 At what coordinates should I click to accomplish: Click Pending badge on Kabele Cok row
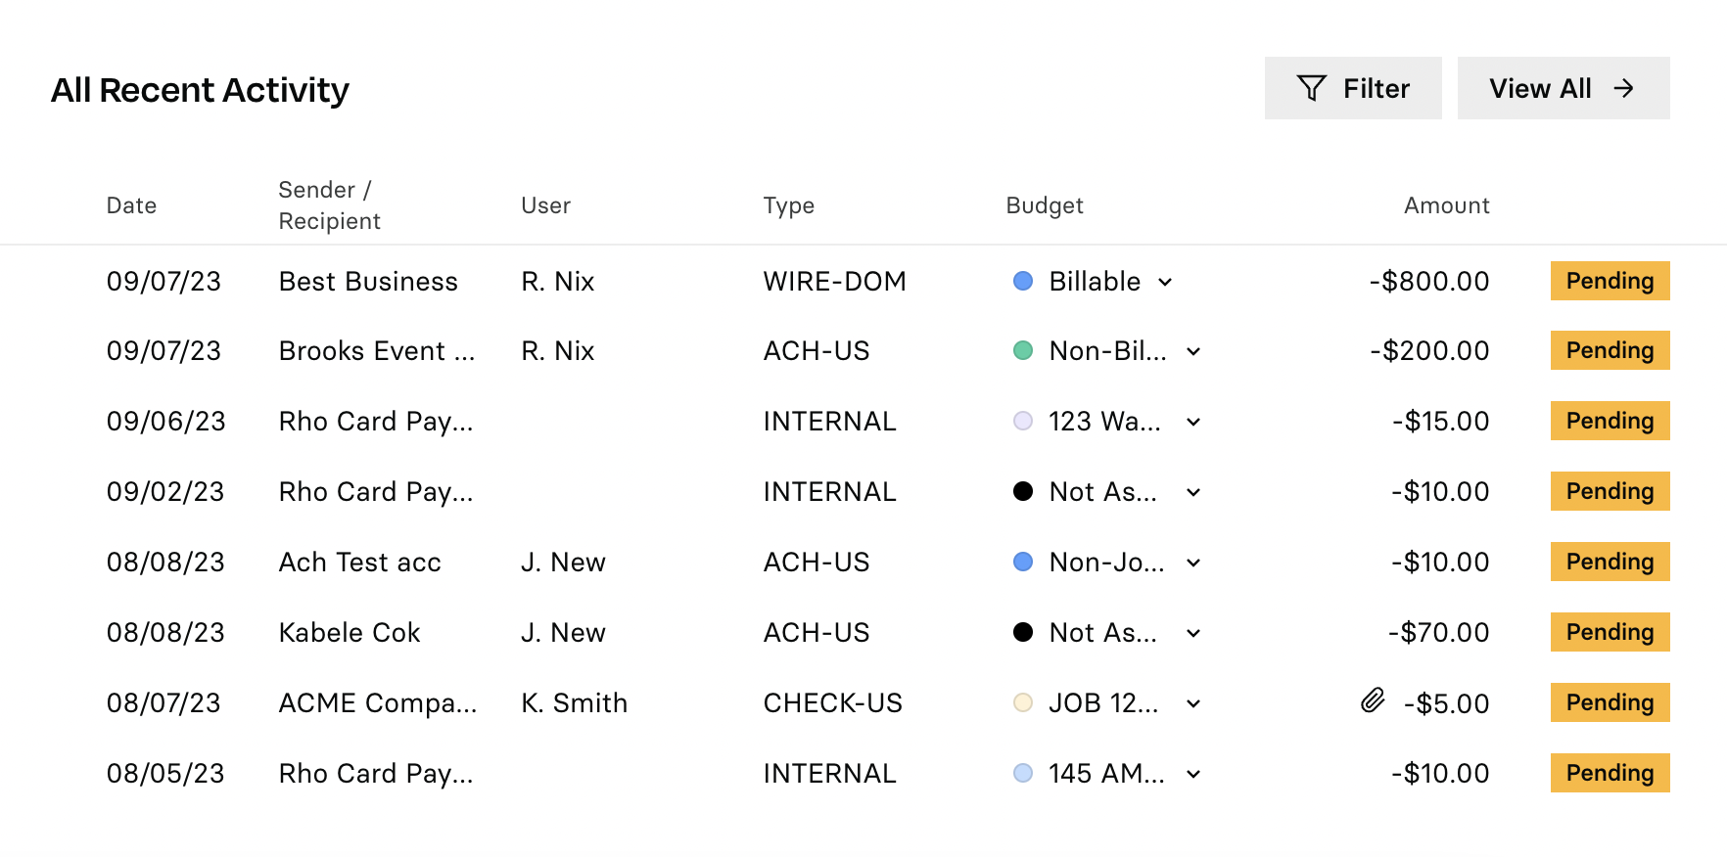[1610, 632]
